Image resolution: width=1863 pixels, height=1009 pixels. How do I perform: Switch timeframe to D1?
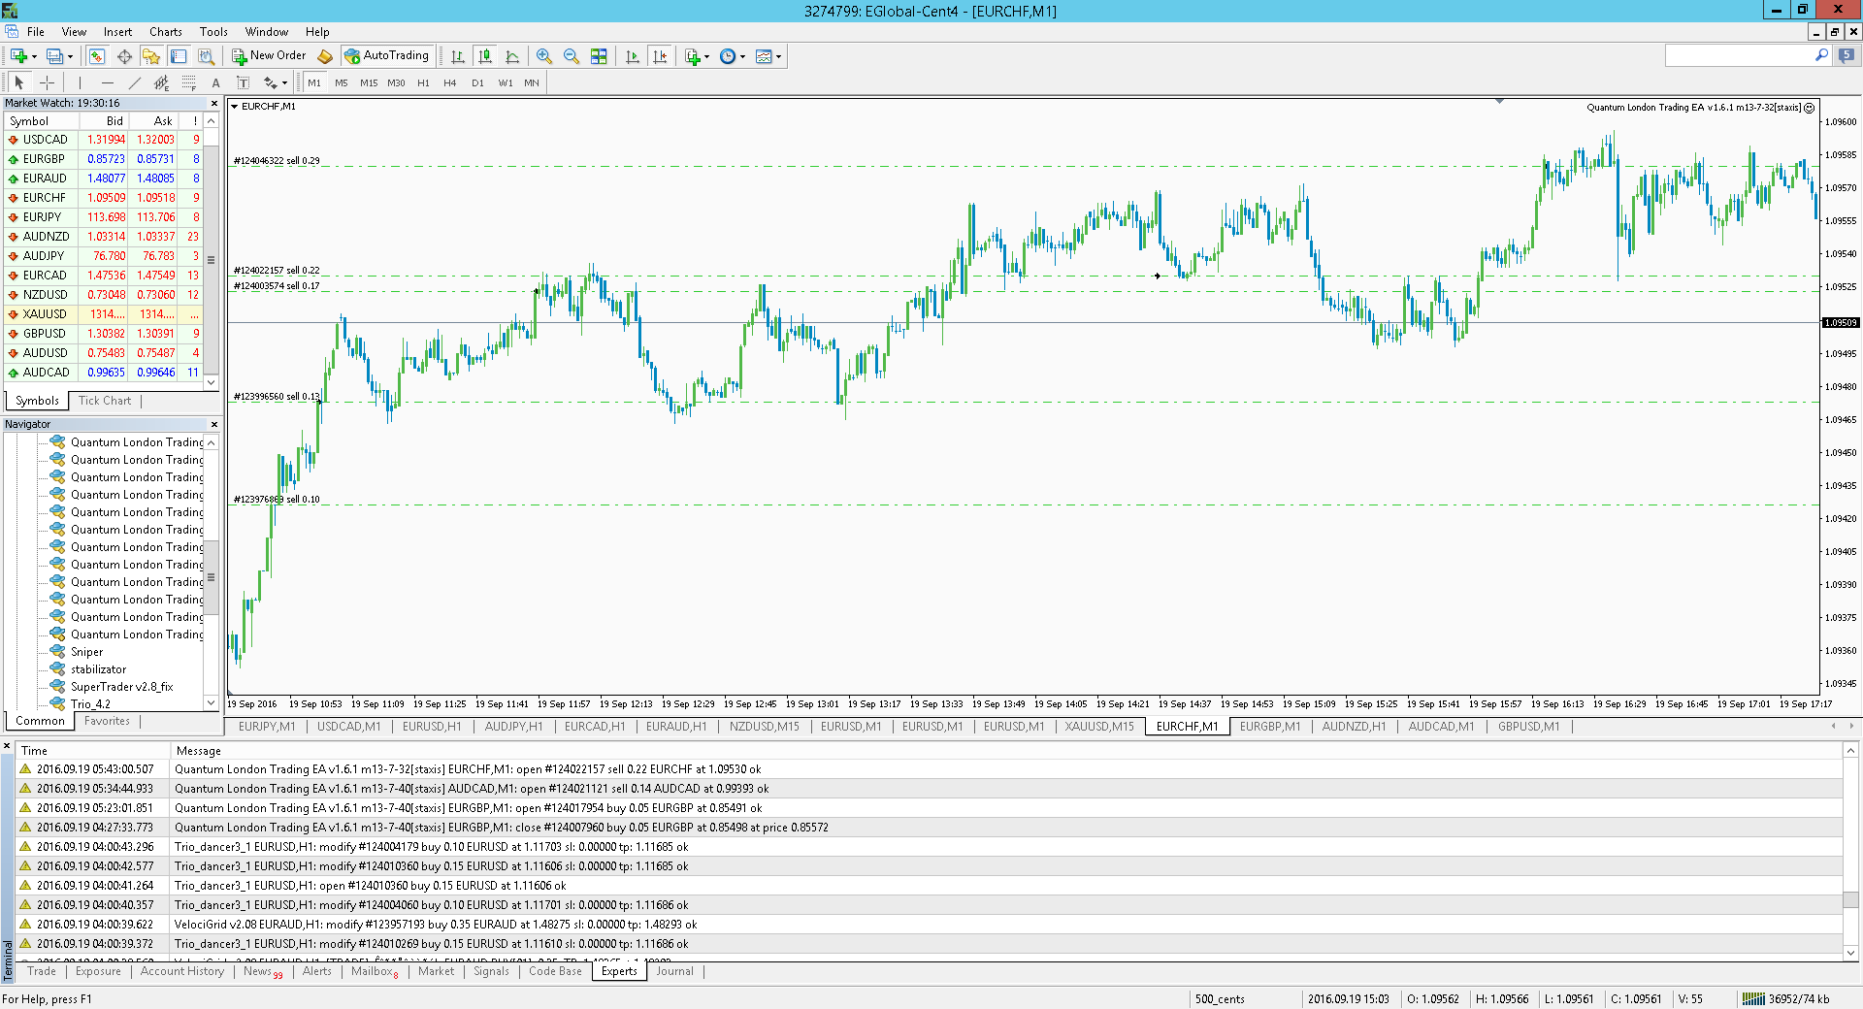[477, 82]
